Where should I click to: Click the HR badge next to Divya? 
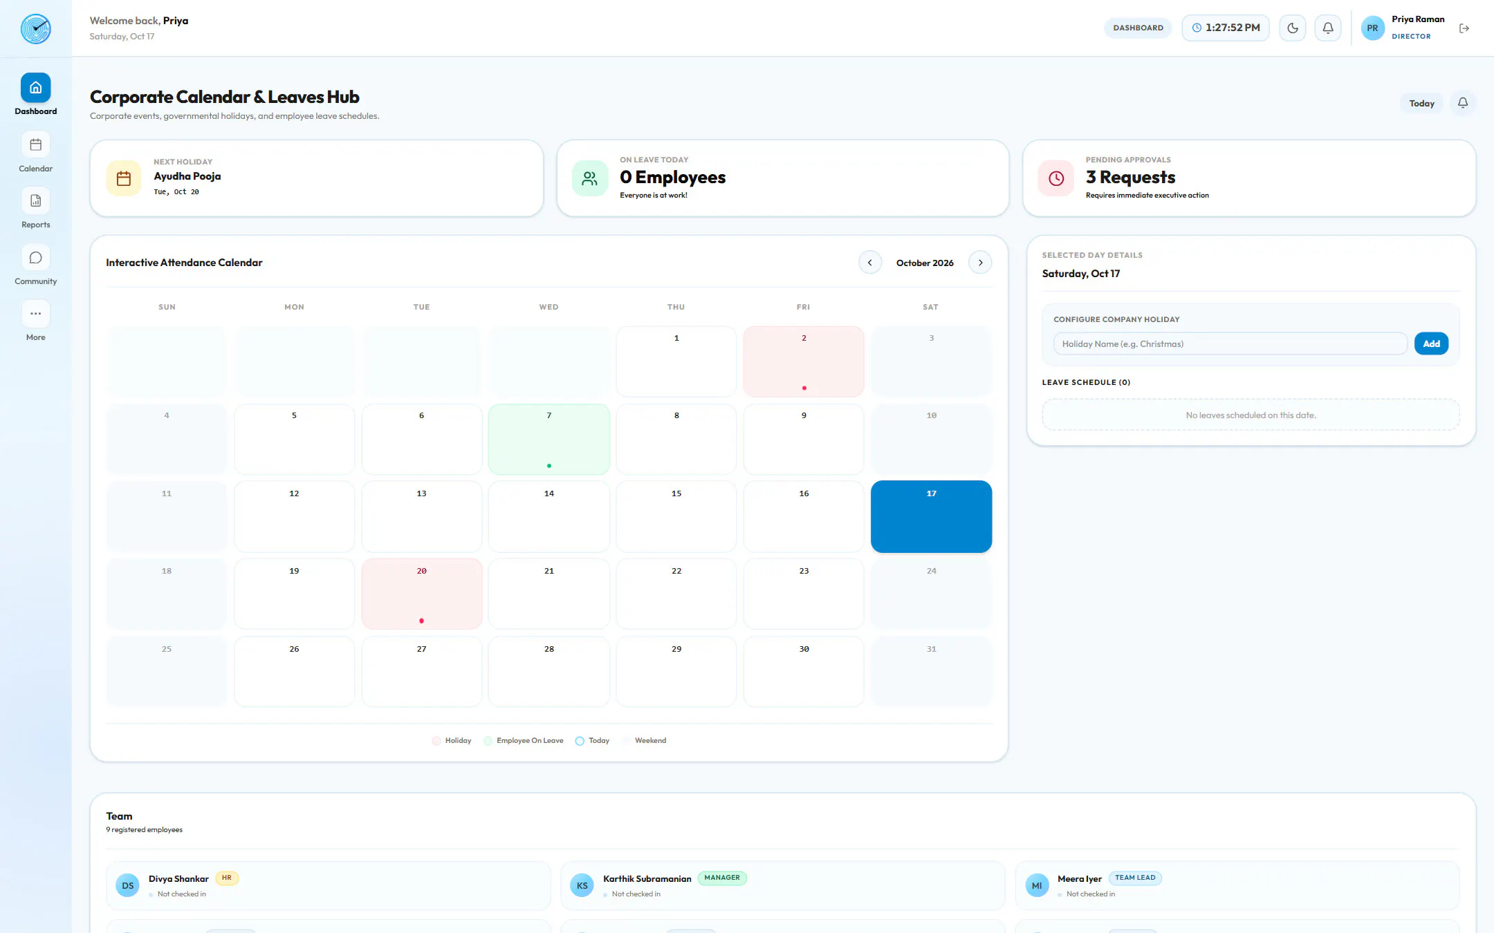point(227,878)
